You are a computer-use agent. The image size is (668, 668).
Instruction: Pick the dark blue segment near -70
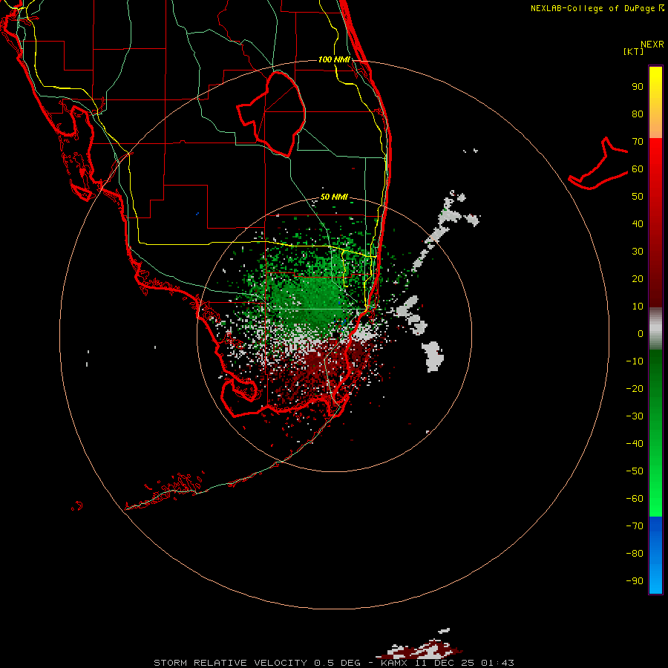[655, 526]
